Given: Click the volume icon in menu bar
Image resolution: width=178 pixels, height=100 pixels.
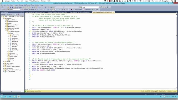Looking at the screenshot, I should click(x=143, y=1).
